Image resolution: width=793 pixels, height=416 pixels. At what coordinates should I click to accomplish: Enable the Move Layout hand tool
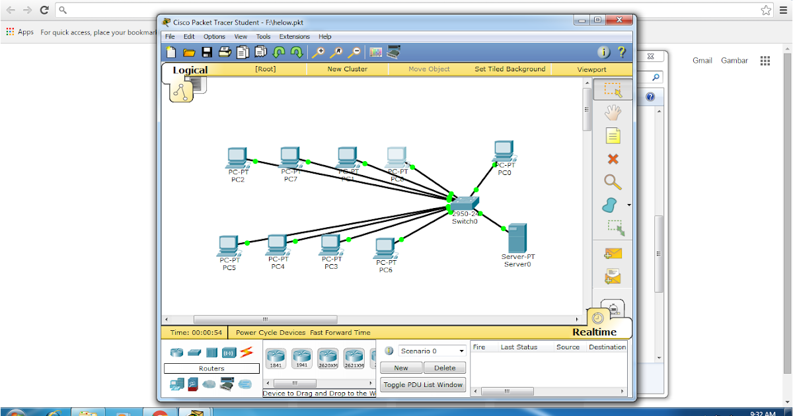tap(613, 113)
